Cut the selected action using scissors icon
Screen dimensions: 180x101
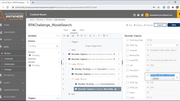[x=82, y=36]
